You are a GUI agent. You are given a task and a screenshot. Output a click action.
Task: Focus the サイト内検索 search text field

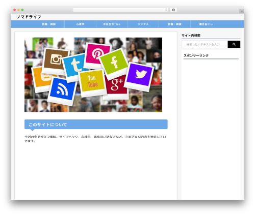(205, 44)
